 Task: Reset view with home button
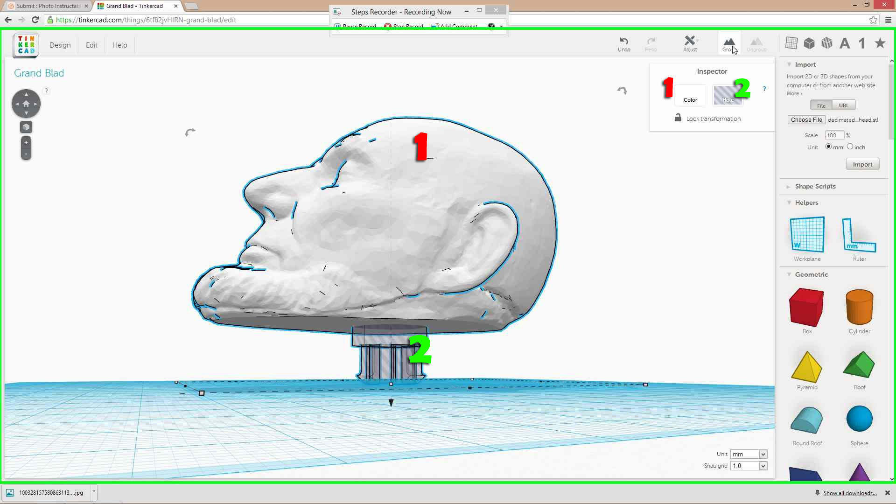[26, 104]
